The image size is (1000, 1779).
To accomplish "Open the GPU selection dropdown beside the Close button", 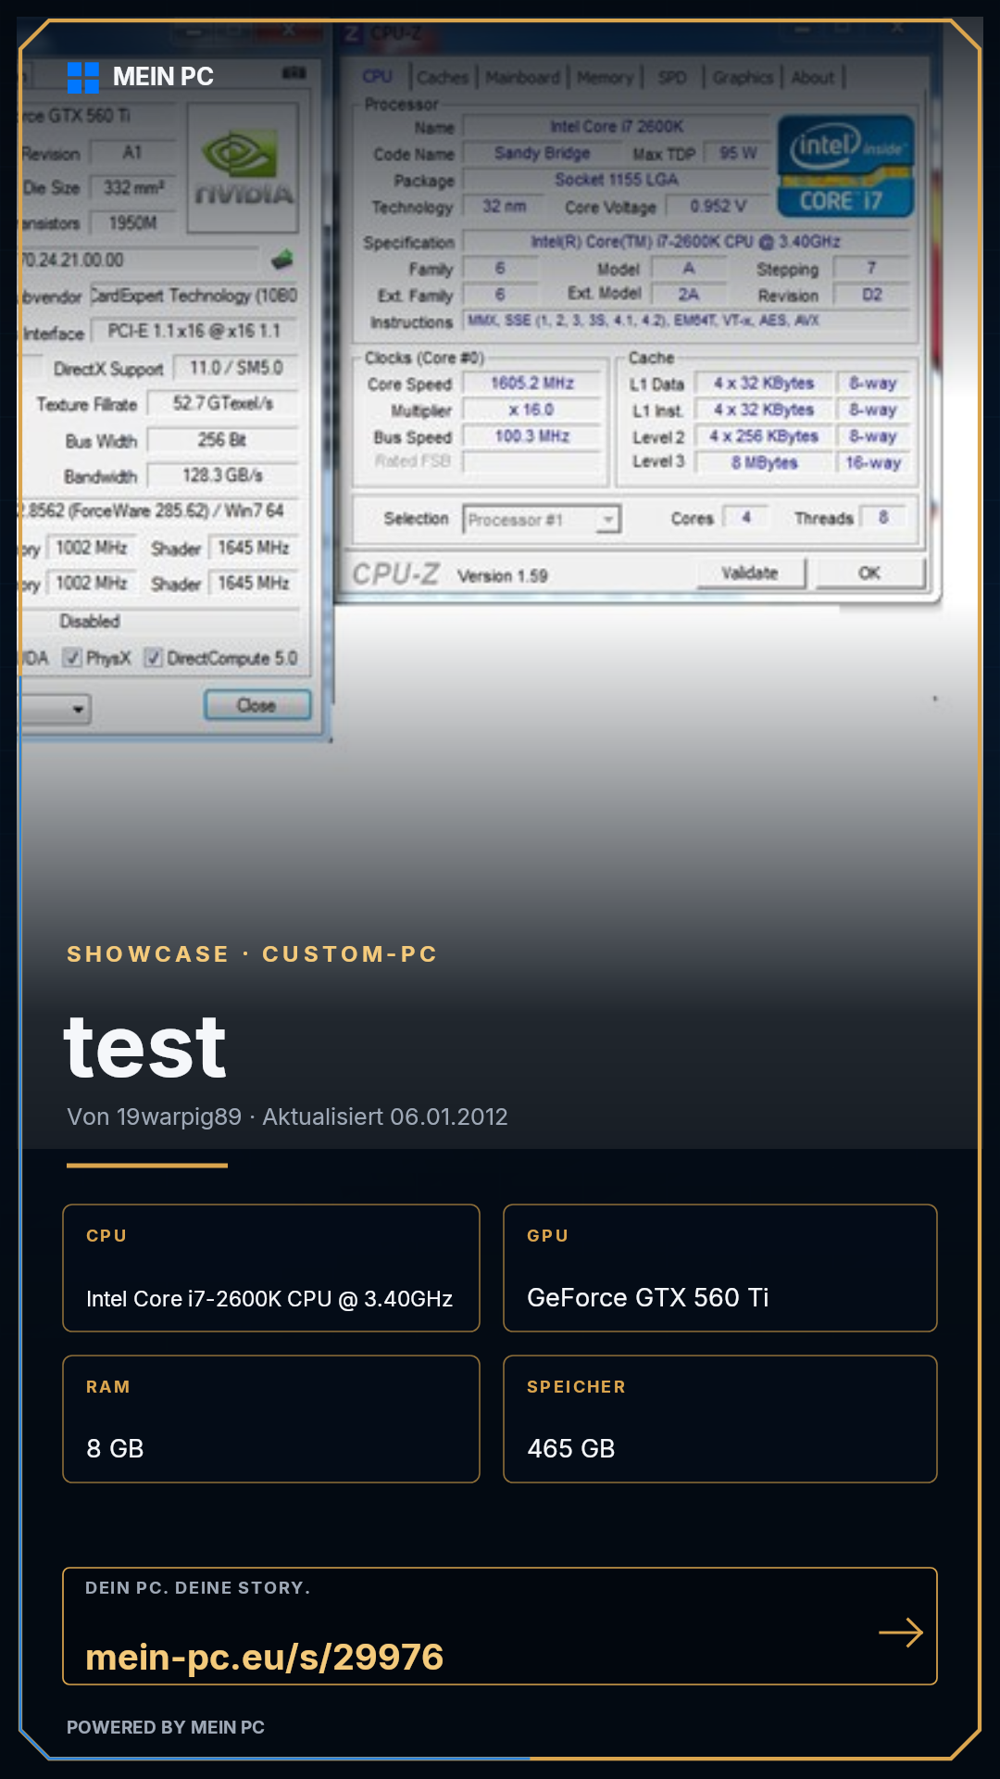I will tap(56, 710).
